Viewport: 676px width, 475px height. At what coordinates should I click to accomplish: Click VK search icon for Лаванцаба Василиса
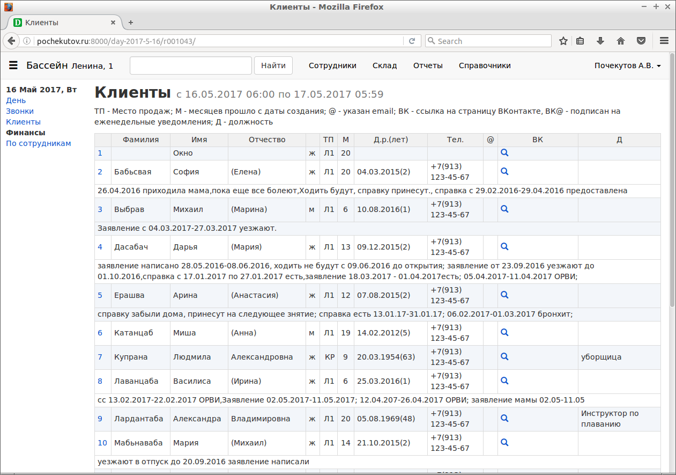point(504,381)
